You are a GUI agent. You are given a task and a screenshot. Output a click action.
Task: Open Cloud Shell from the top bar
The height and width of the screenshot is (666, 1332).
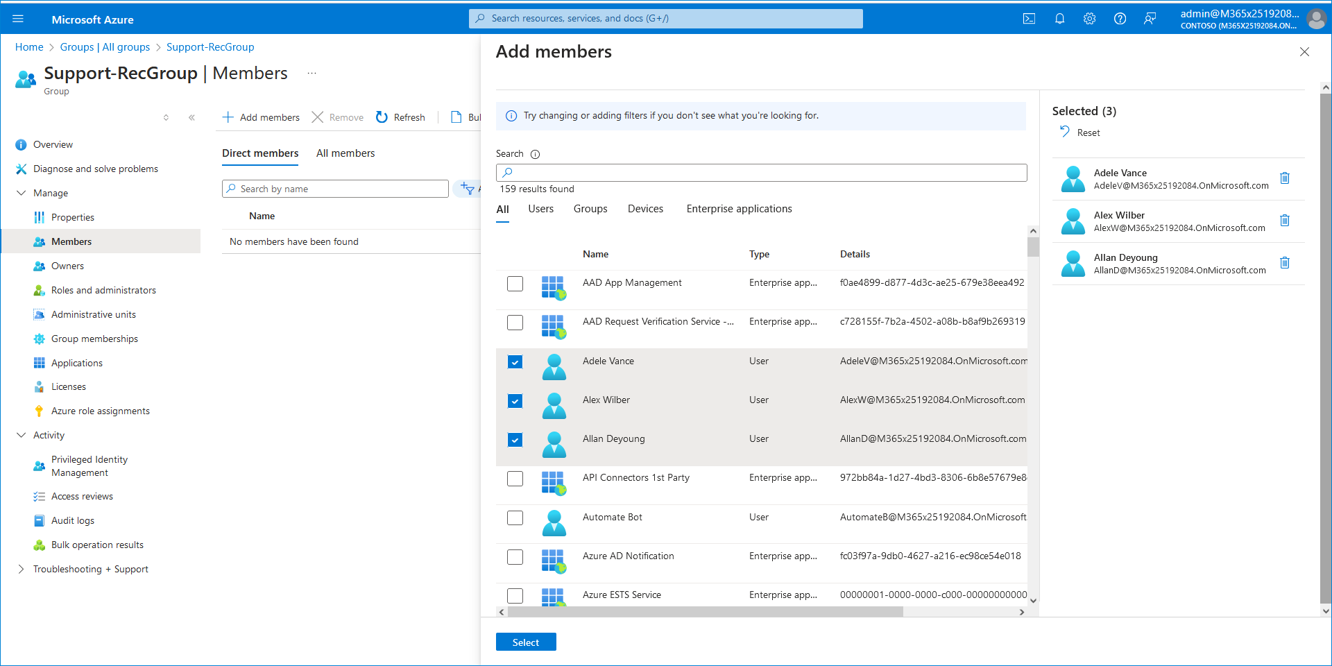tap(1030, 19)
